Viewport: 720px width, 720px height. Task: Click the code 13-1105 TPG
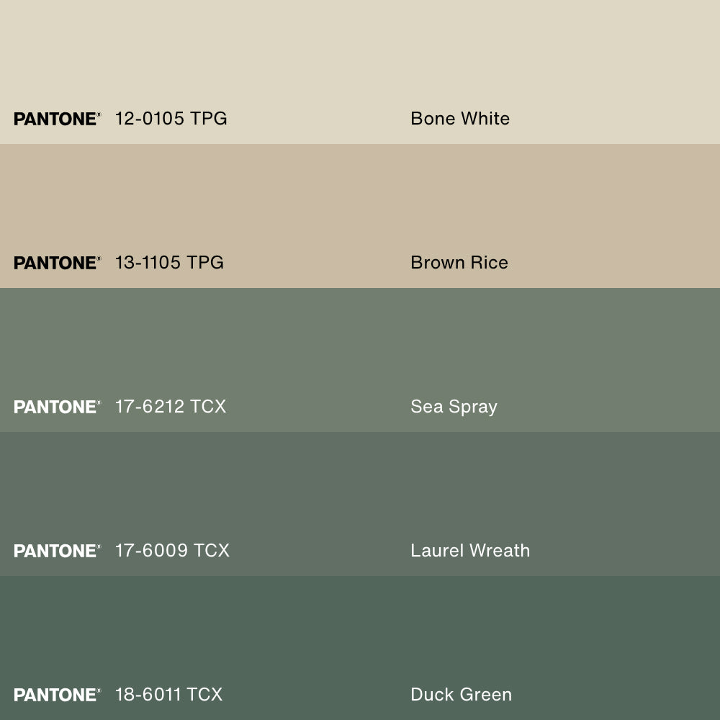169,263
